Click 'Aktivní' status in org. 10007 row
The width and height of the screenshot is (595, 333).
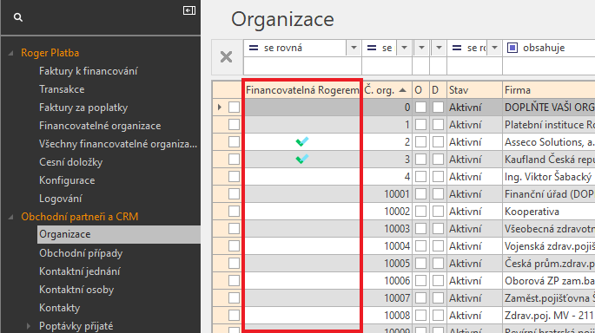tap(475, 298)
